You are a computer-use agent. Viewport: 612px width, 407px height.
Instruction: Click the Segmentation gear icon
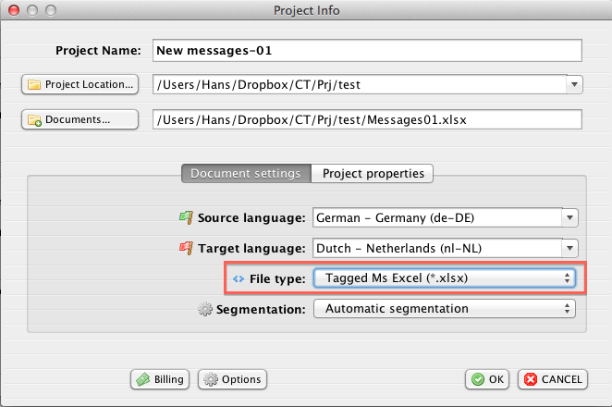[x=204, y=308]
